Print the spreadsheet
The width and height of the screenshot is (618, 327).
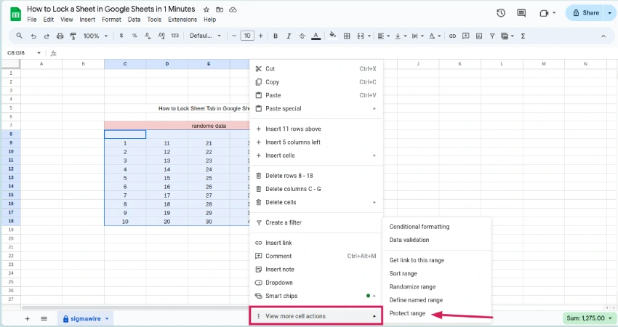click(x=60, y=36)
